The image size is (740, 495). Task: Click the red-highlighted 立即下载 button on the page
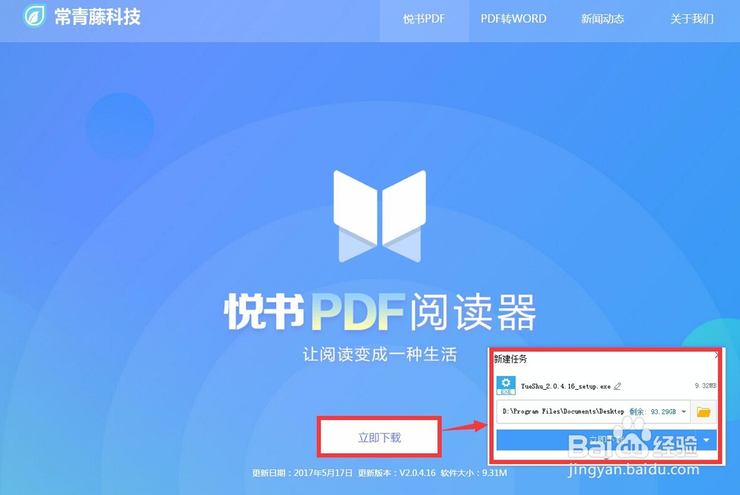[379, 437]
